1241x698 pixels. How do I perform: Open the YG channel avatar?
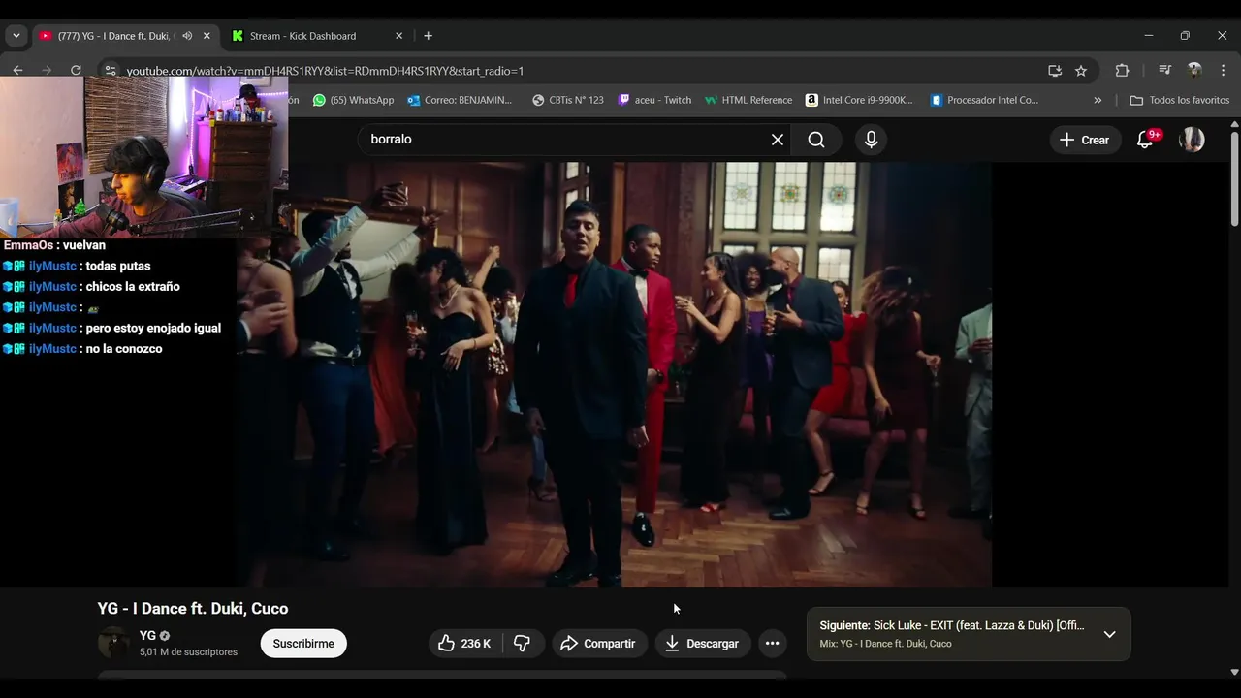(x=113, y=643)
